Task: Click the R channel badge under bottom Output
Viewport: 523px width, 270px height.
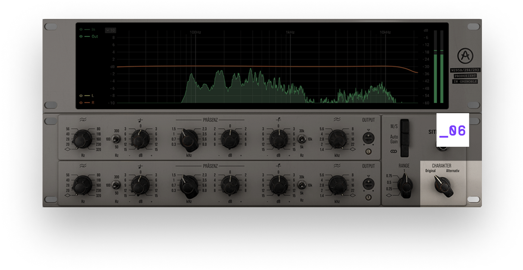Action: pos(368,198)
